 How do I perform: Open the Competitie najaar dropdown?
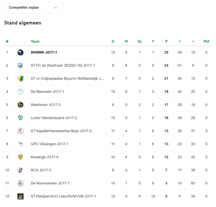tap(33, 8)
